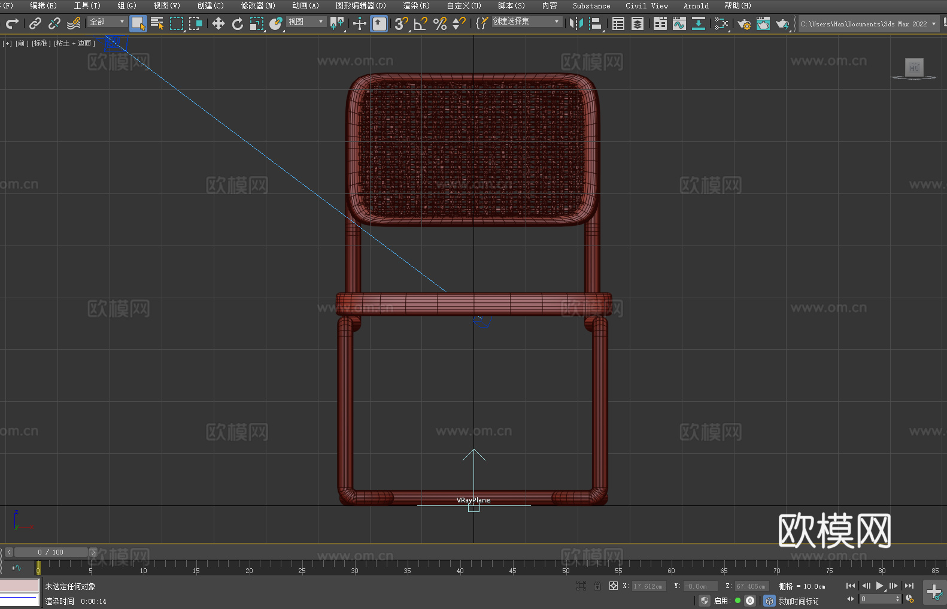This screenshot has height=609, width=947.
Task: Click viewport [+] menu label
Action: click(x=7, y=43)
